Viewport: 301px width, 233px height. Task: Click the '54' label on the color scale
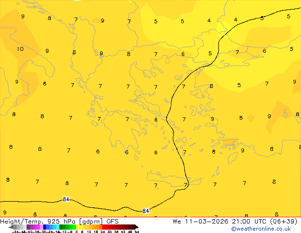[x=137, y=232]
